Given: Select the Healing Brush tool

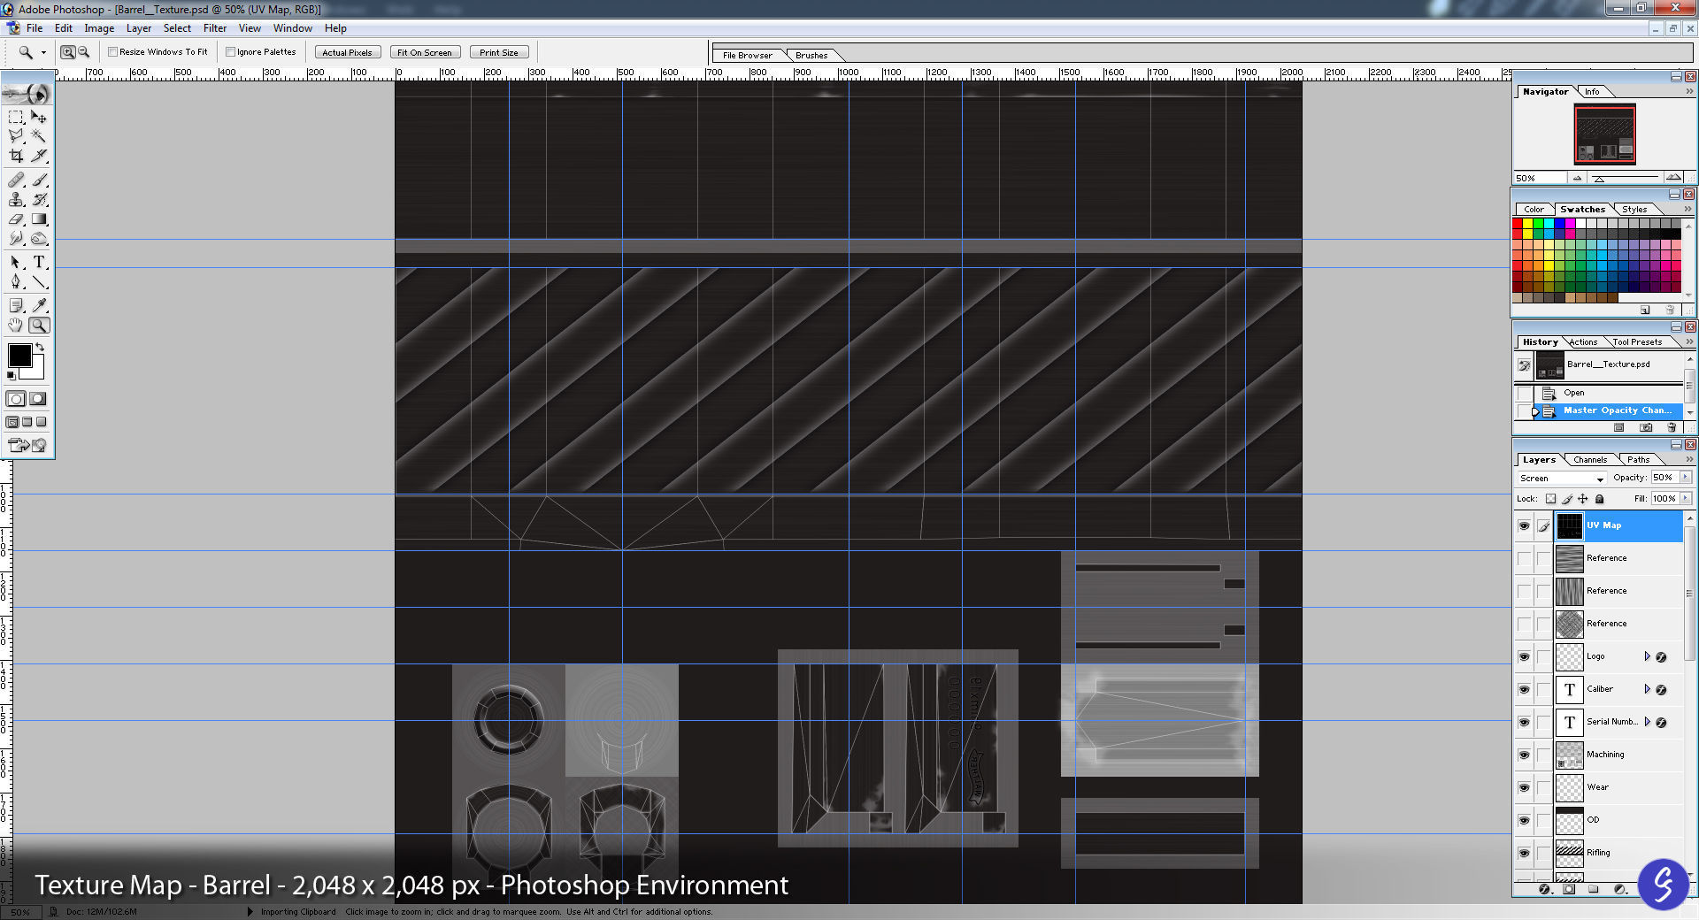Looking at the screenshot, I should pyautogui.click(x=16, y=180).
